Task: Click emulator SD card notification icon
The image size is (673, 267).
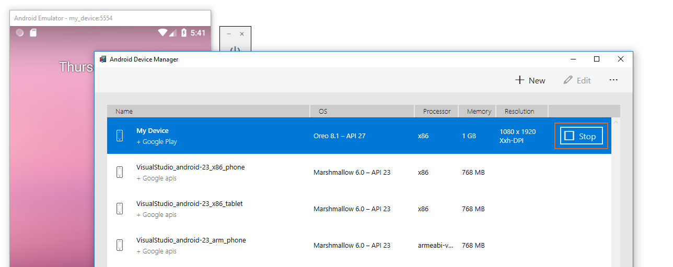Action: coord(33,33)
